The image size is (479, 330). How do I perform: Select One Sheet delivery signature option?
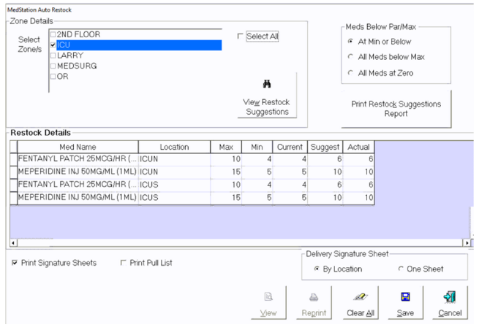click(401, 269)
